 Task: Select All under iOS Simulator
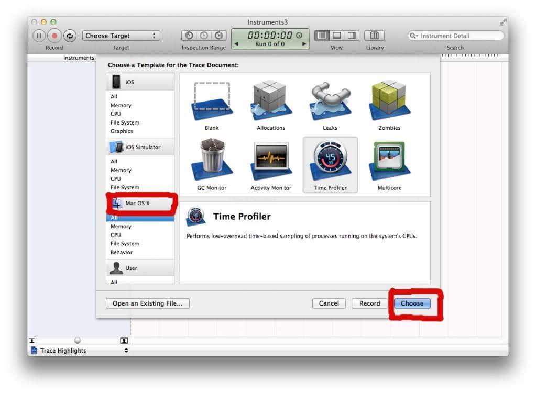[114, 162]
